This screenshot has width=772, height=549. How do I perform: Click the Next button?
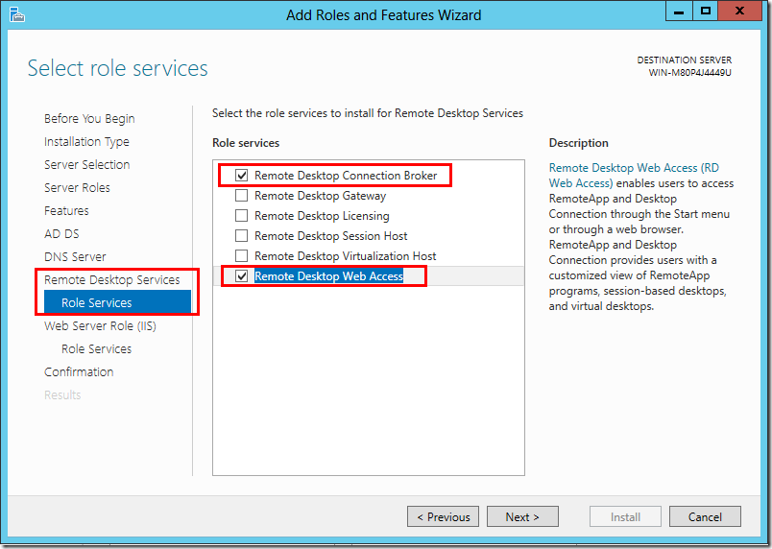point(521,517)
